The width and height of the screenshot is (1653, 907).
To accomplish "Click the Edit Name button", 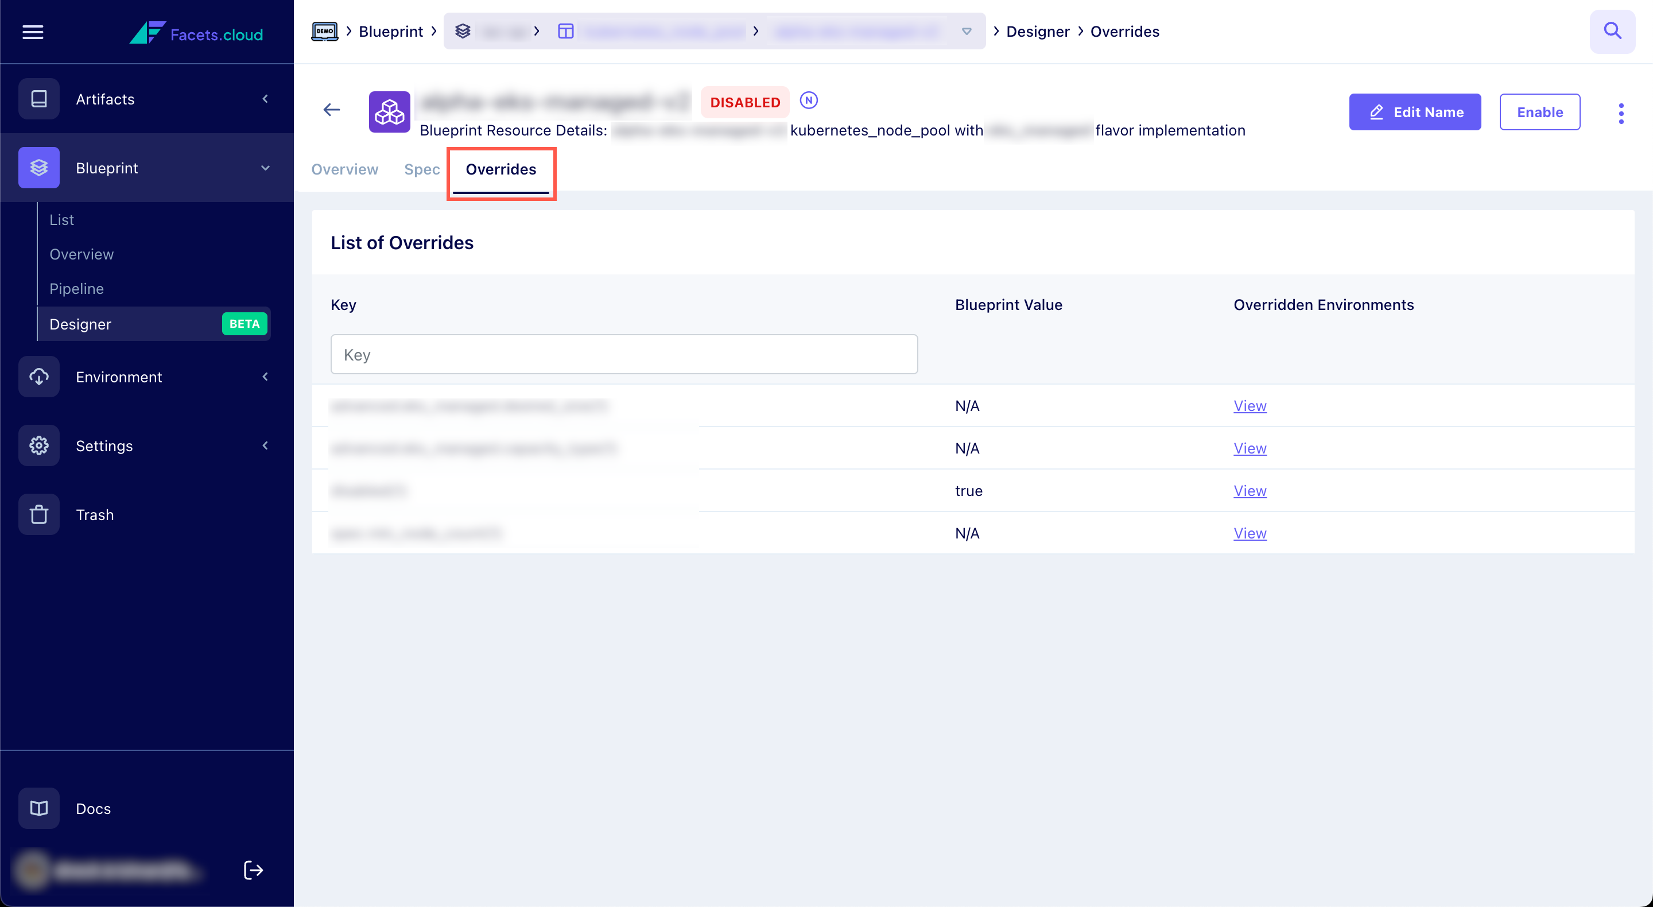I will [1414, 113].
